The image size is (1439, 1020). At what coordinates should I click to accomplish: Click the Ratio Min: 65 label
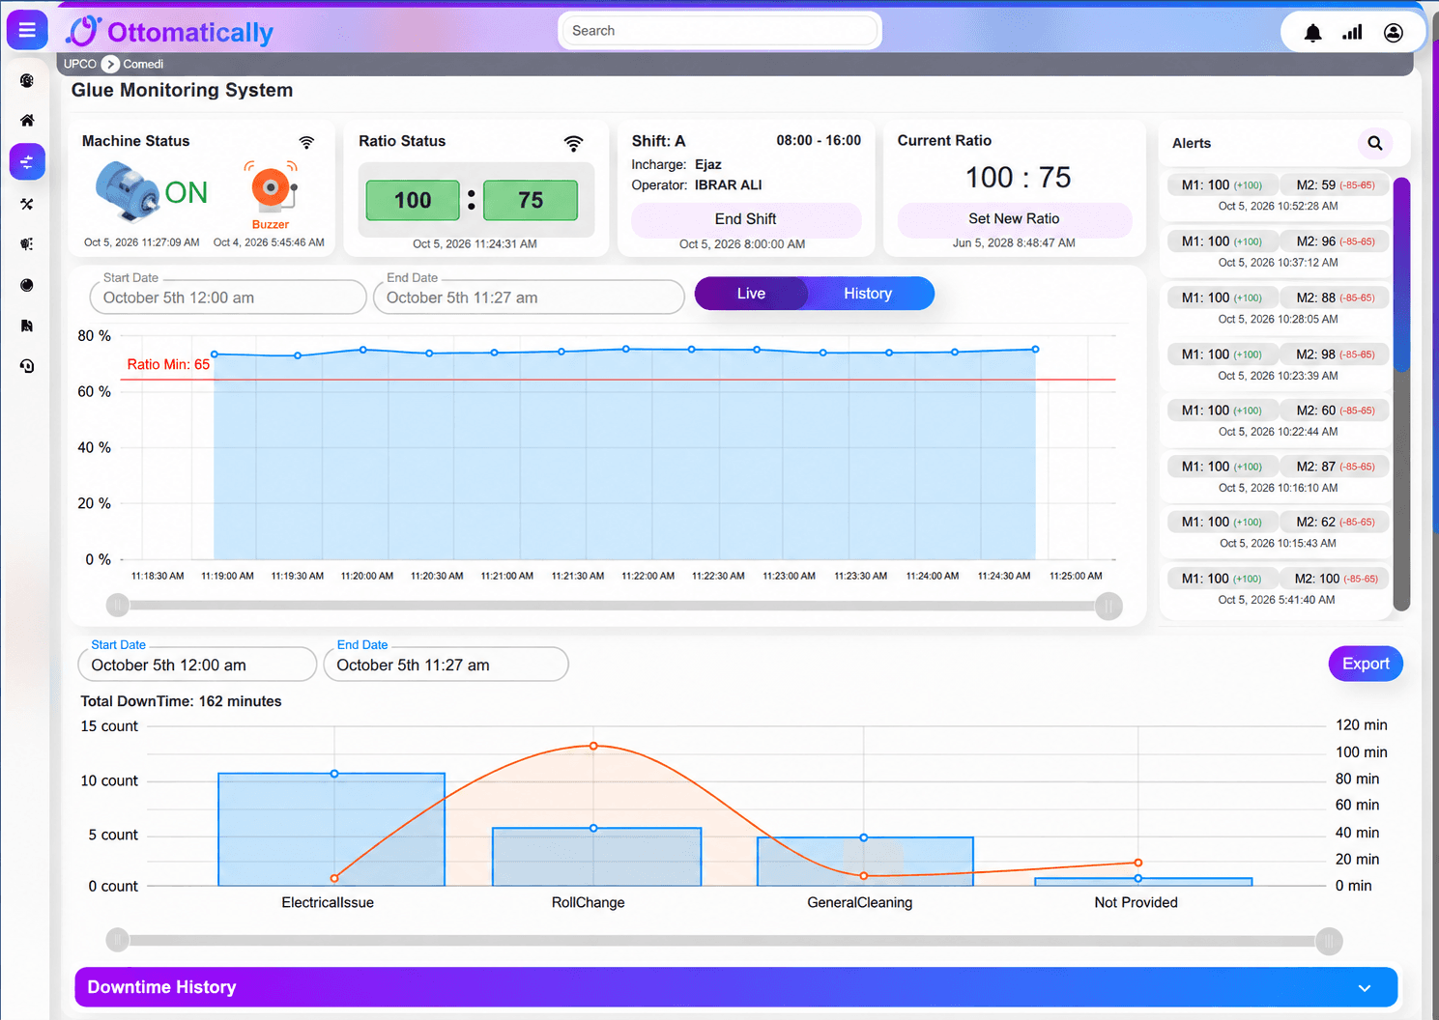(168, 364)
